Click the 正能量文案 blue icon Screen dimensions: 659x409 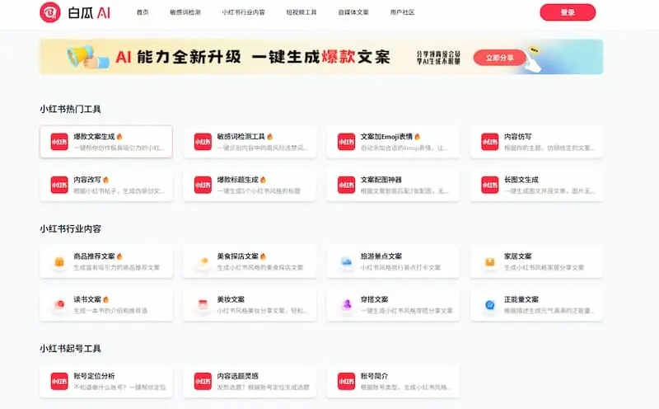click(489, 305)
